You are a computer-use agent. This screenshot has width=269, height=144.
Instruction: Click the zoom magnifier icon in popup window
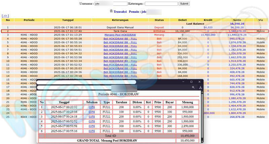(x=193, y=87)
